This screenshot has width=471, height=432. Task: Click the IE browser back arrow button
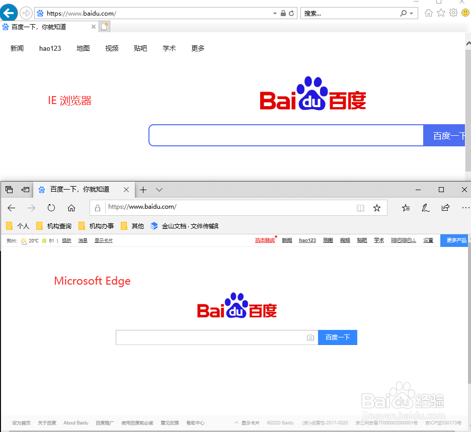[x=9, y=13]
